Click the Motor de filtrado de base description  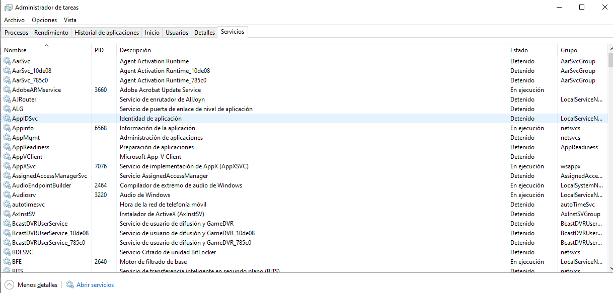pos(153,262)
